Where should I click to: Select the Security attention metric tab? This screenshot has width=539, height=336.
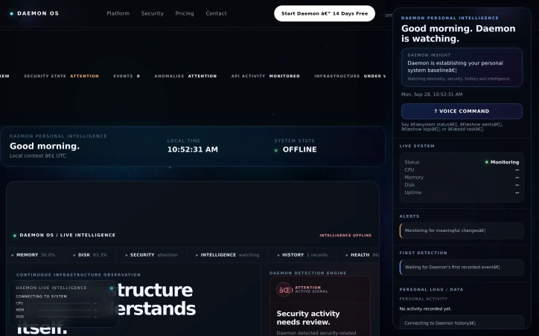tap(152, 255)
